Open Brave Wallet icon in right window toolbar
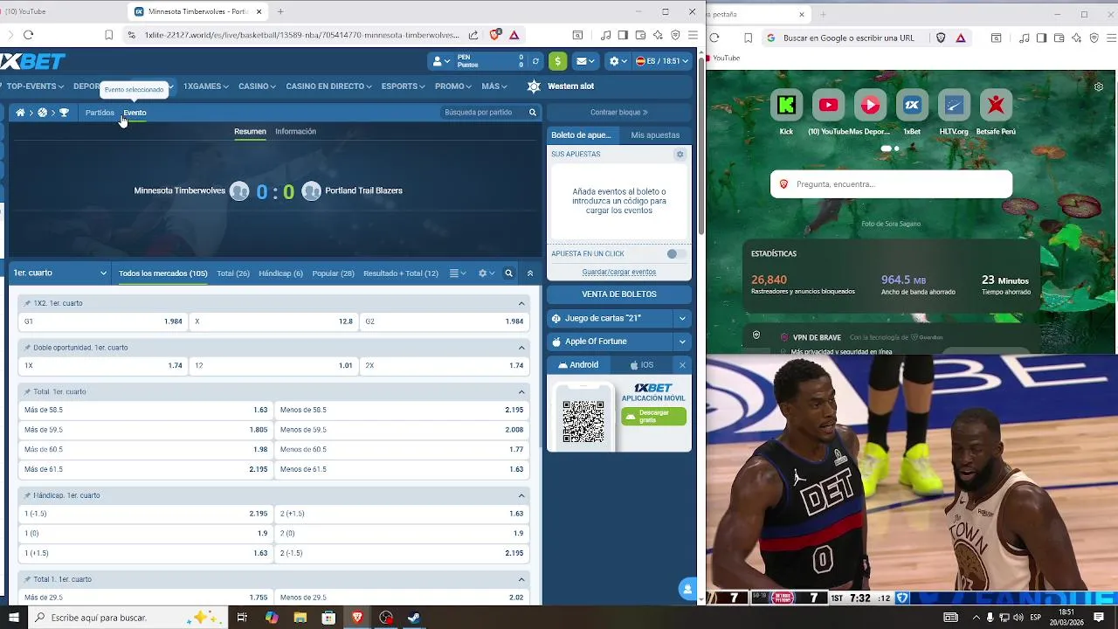Screen dimensions: 1118x629 1059,38
